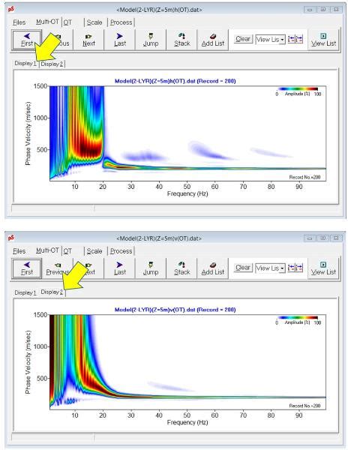Open OT menu in top h(OT) window
348x450 pixels.
67,22
